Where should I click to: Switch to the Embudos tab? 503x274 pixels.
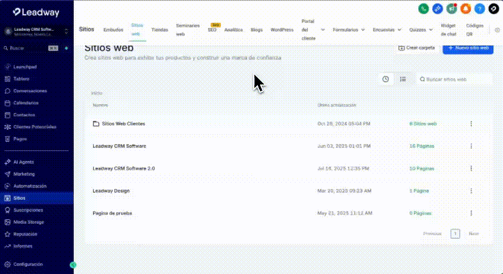point(113,30)
